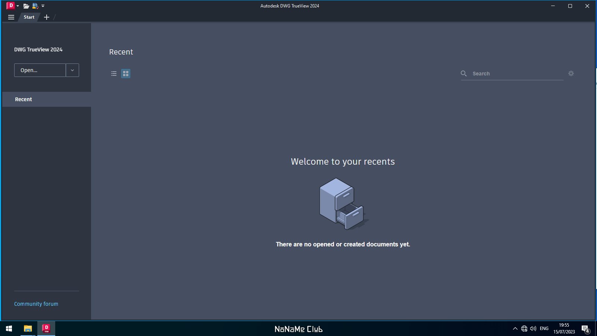Click the 'Recent' page heading
The image size is (597, 336).
121,52
